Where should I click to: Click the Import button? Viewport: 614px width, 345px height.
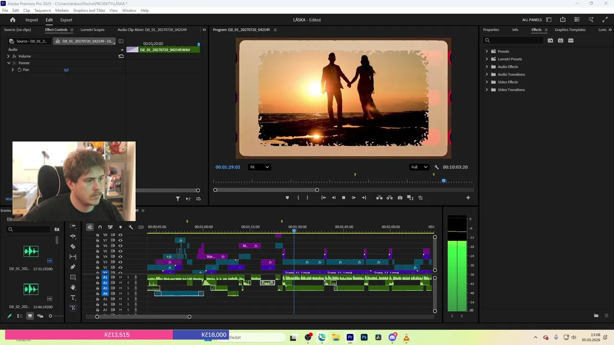point(32,20)
